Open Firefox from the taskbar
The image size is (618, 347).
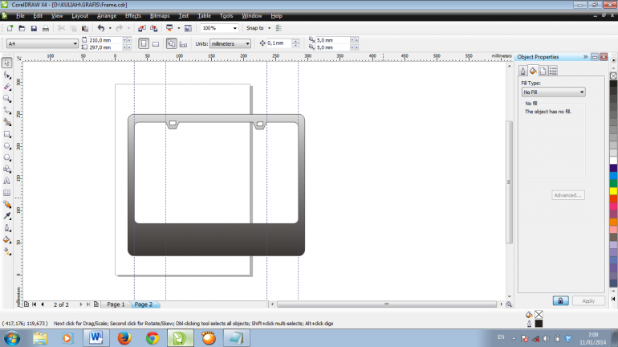pos(124,338)
